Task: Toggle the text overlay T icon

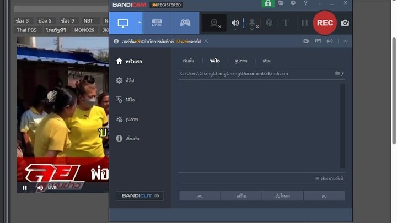Action: 286,23
